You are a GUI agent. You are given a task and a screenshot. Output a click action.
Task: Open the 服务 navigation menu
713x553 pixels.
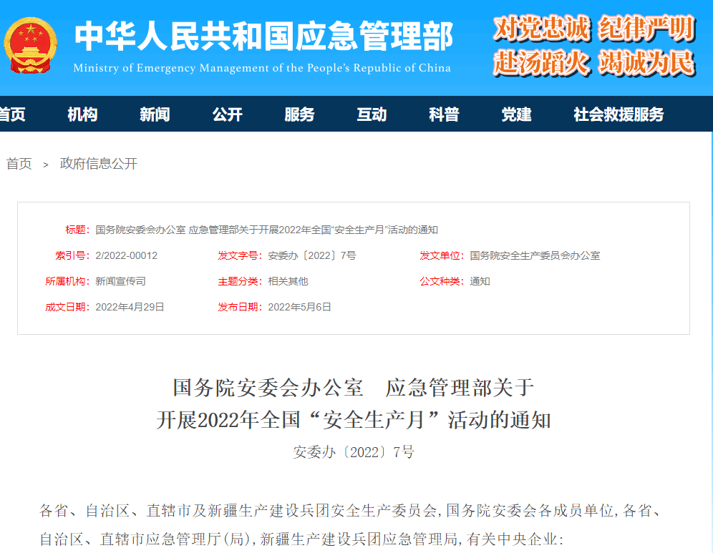pyautogui.click(x=299, y=114)
